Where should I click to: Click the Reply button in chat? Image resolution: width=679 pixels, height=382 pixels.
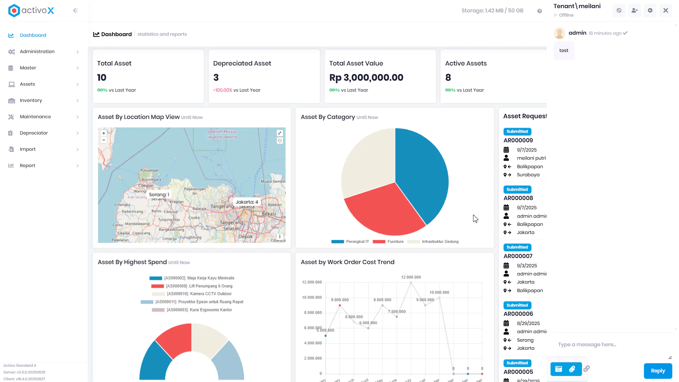[658, 371]
